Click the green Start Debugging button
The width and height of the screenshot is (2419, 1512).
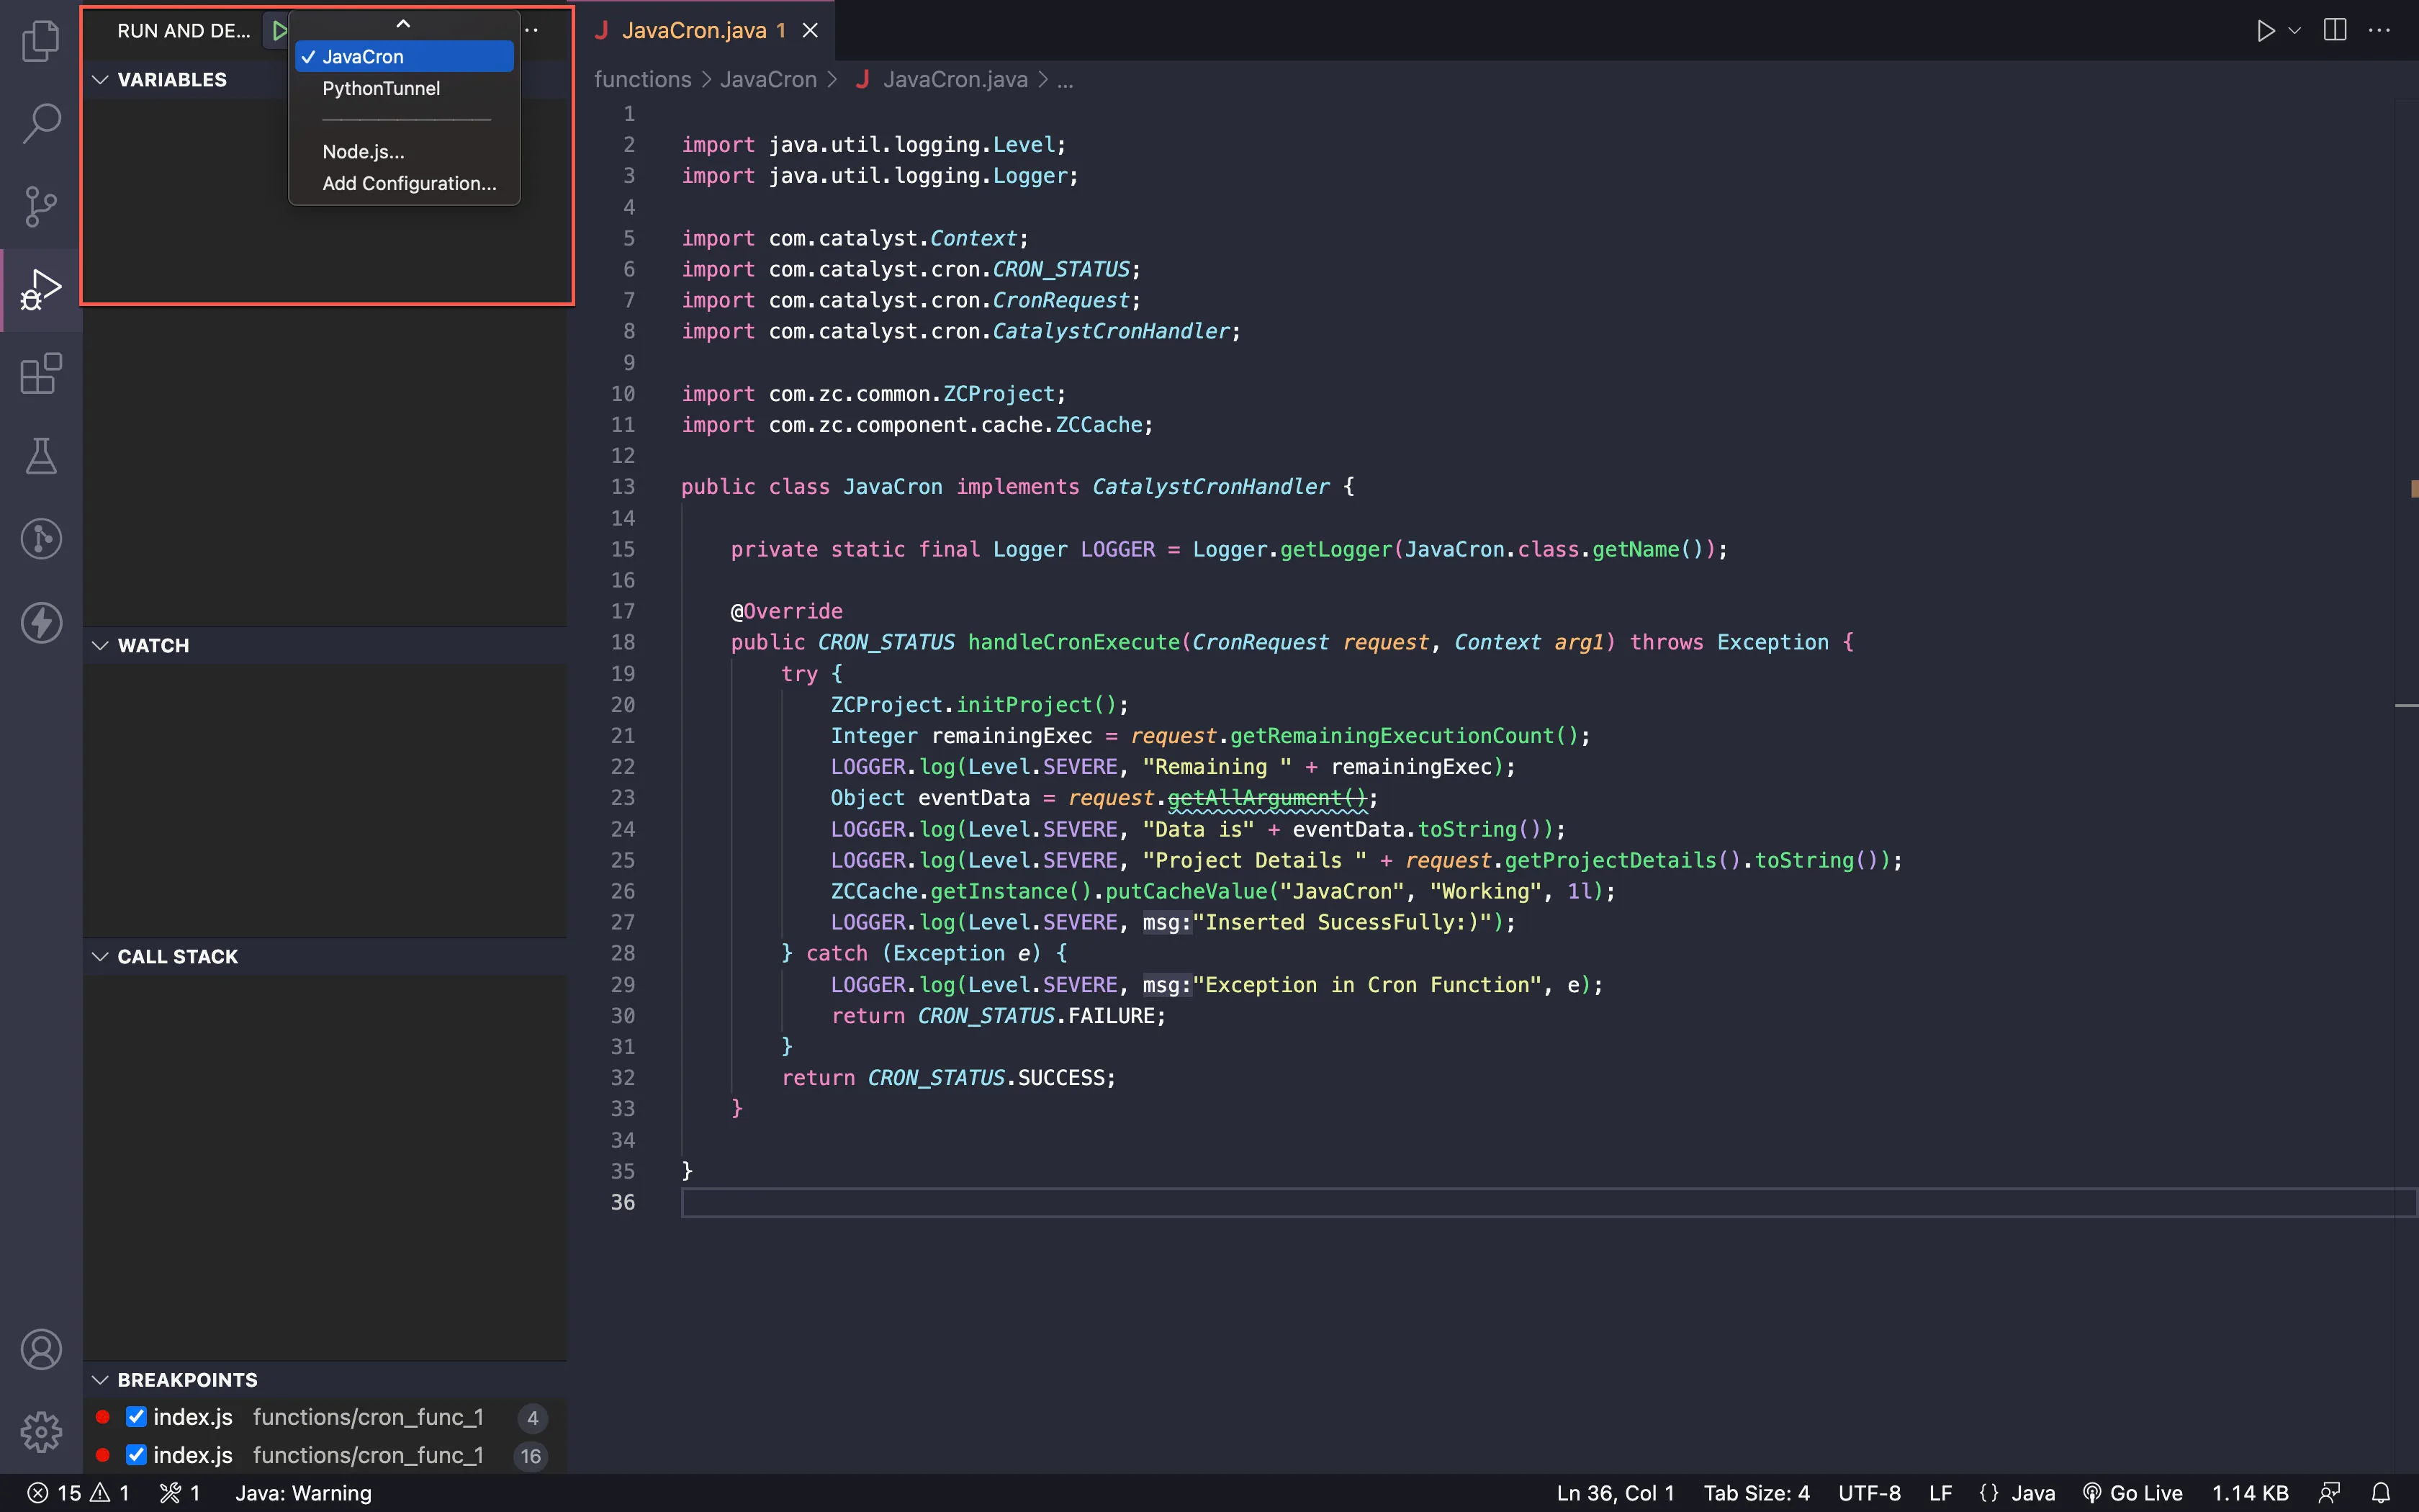point(279,30)
